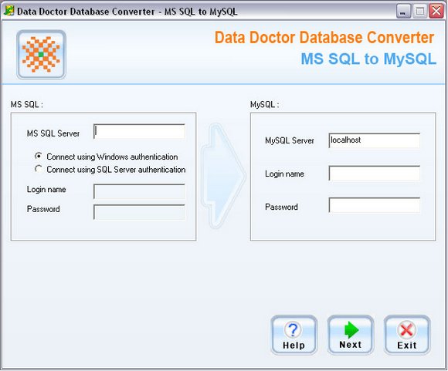The width and height of the screenshot is (448, 371).
Task: Focus the MS SQL Server name field
Action: pos(140,132)
